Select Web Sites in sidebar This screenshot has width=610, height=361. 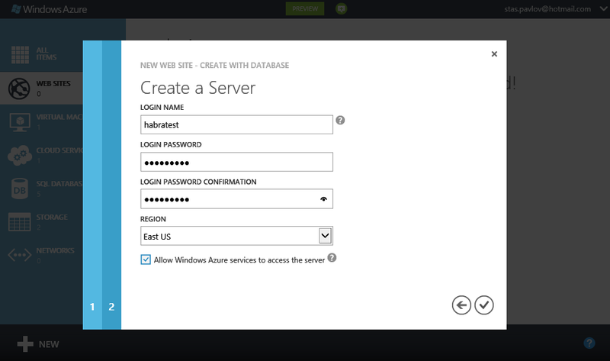pyautogui.click(x=42, y=88)
